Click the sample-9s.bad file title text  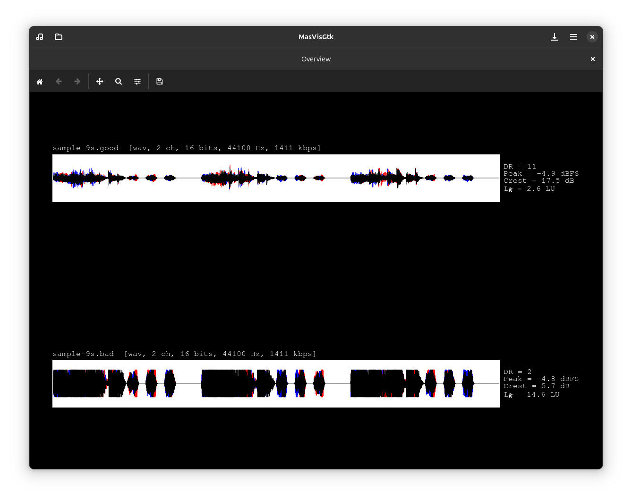184,354
